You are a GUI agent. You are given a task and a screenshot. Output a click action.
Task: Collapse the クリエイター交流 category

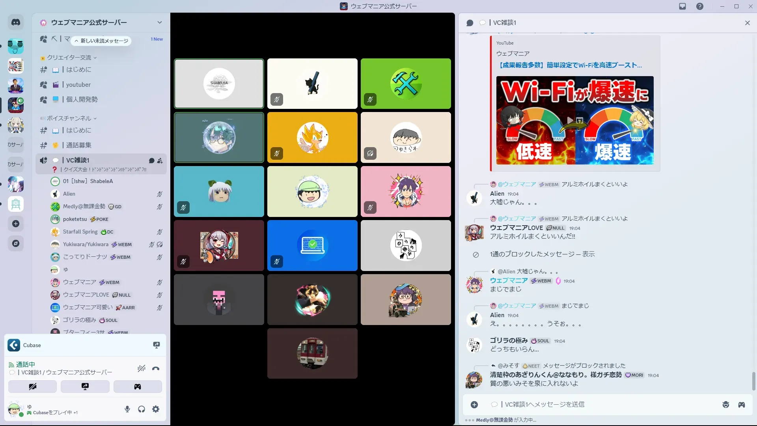tap(69, 58)
